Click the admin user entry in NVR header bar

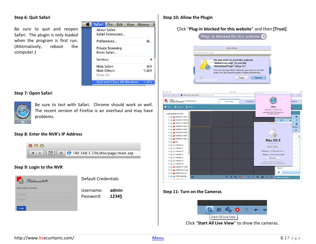189,107
